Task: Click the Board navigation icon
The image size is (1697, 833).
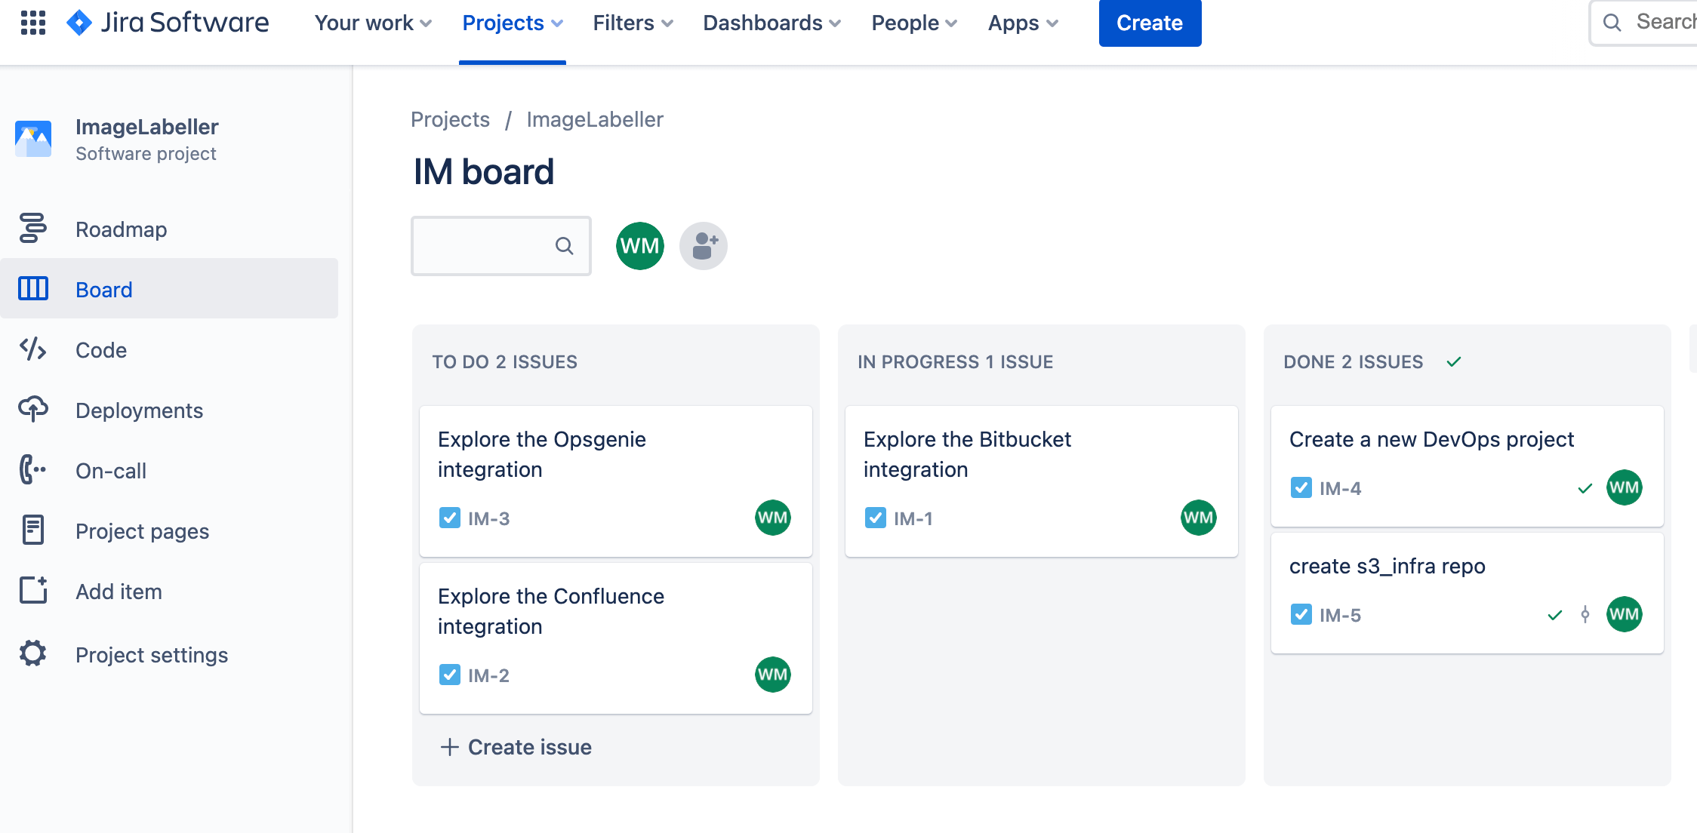Action: point(32,289)
